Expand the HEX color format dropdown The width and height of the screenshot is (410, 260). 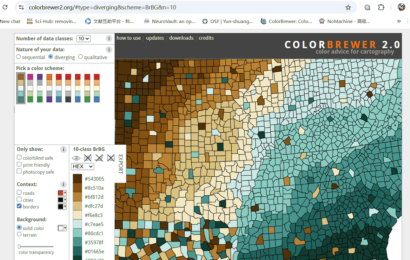(82, 166)
